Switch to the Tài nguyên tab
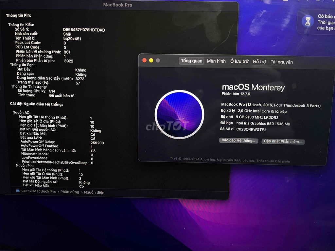 281,62
